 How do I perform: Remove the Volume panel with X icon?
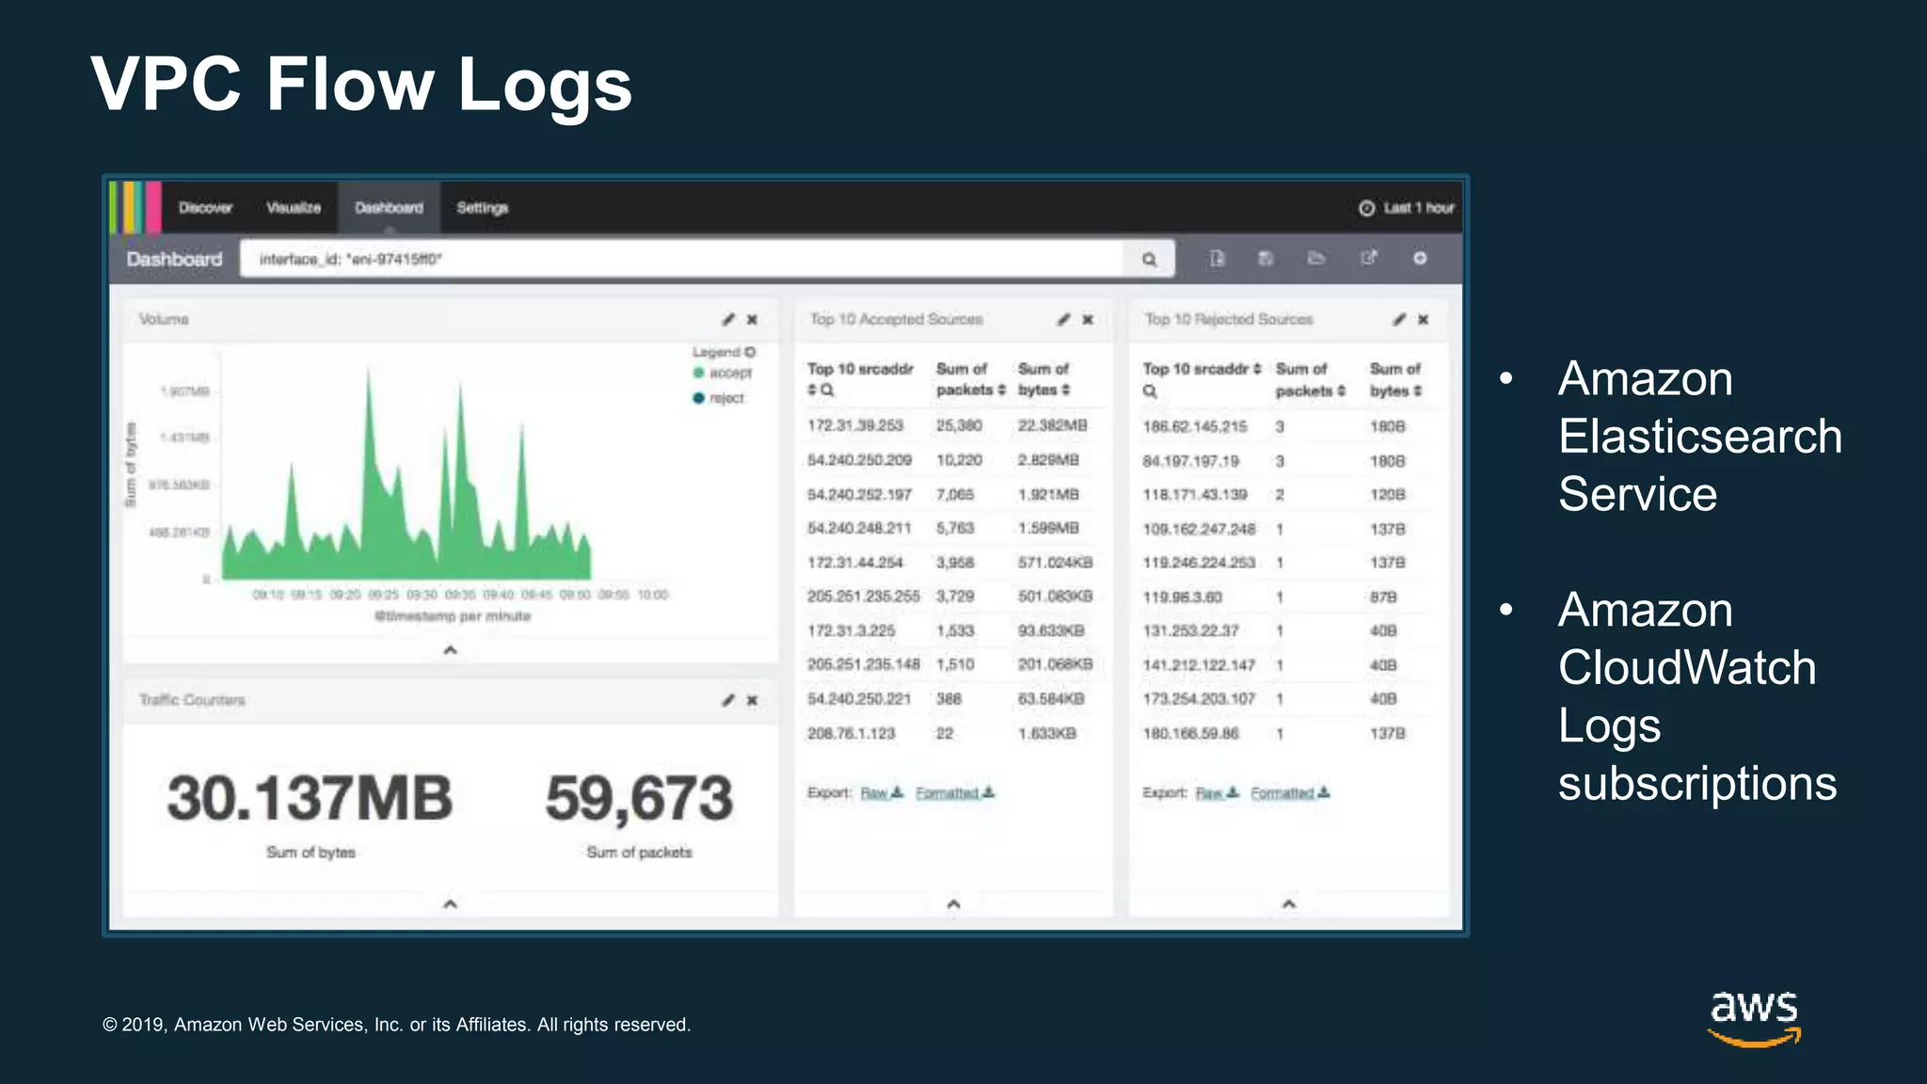coord(752,320)
